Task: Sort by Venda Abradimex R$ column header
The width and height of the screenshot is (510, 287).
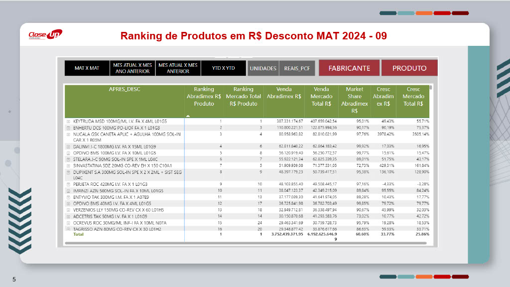Action: 283,93
